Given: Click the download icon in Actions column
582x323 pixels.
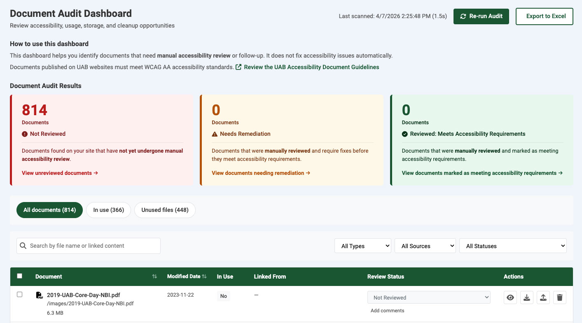Looking at the screenshot, I should tap(527, 297).
